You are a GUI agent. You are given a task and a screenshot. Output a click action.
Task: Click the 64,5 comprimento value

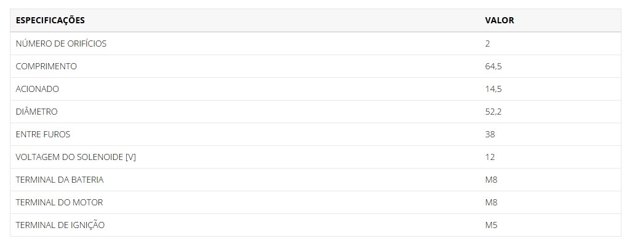pyautogui.click(x=493, y=66)
